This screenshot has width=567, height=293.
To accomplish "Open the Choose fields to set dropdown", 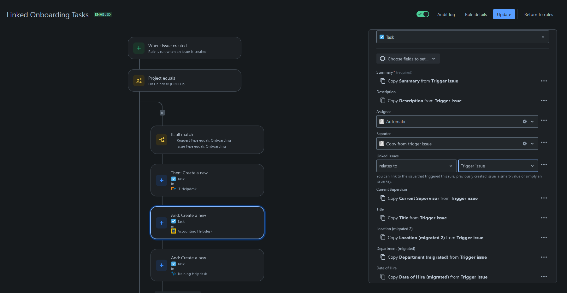I will tap(408, 59).
